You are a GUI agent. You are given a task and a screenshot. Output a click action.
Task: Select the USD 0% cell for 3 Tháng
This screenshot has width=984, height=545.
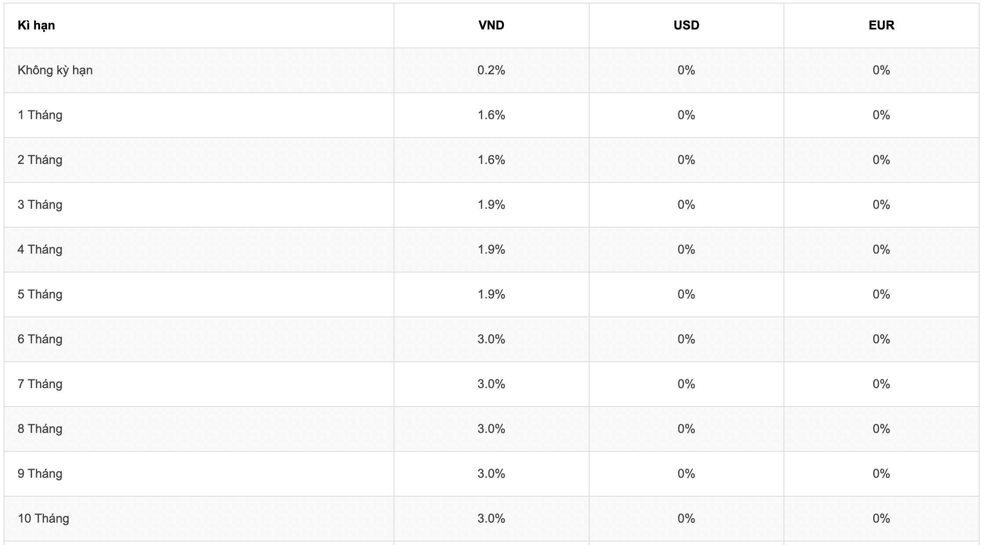[x=686, y=205]
